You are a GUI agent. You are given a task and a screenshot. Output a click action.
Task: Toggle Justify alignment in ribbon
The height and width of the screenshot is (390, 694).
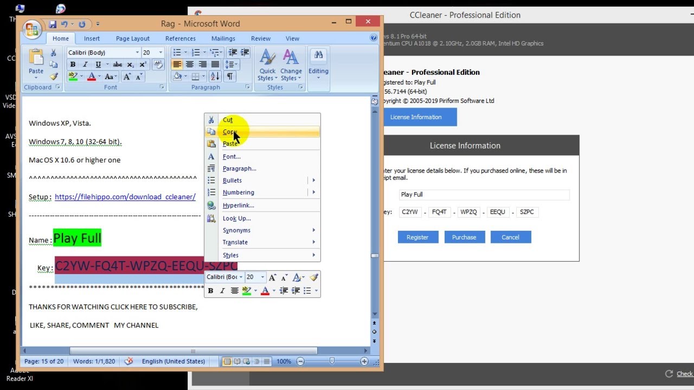215,64
